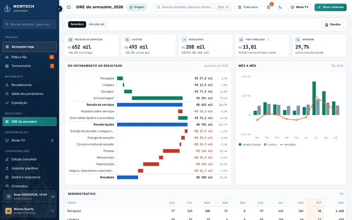The height and width of the screenshot is (220, 352).
Task: Open Modo TV from the top bar
Action: click(300, 7)
